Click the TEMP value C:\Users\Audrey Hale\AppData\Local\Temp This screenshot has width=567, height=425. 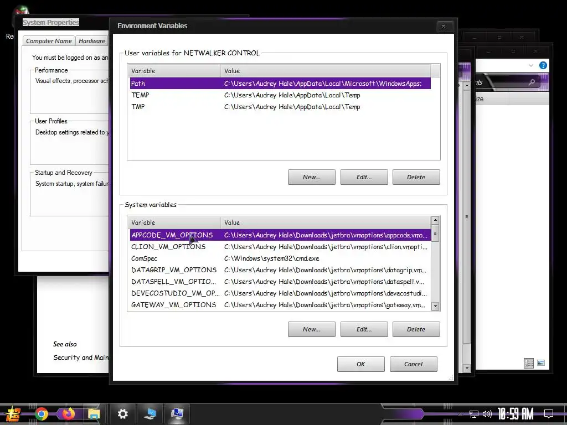pos(292,95)
